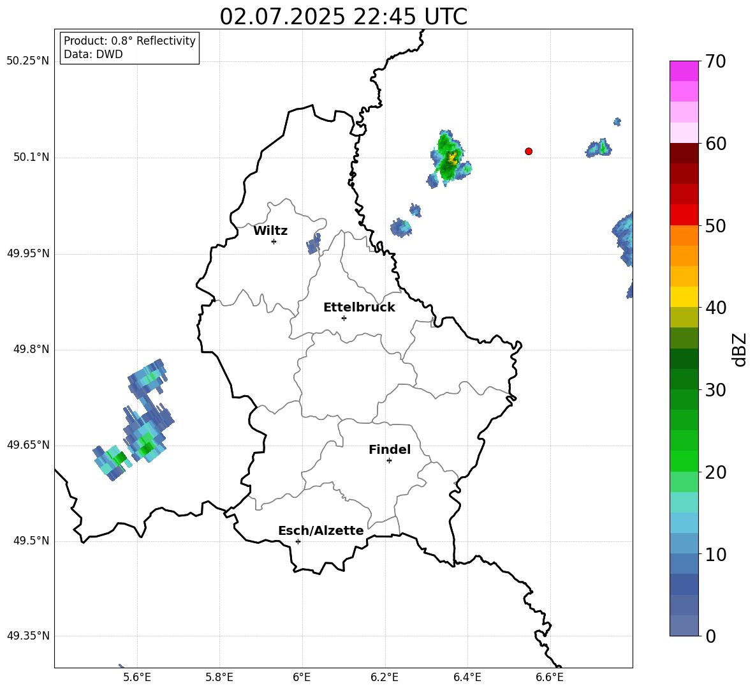755x690 pixels.
Task: Click the 50.1°N latitude label
Action: click(x=31, y=157)
